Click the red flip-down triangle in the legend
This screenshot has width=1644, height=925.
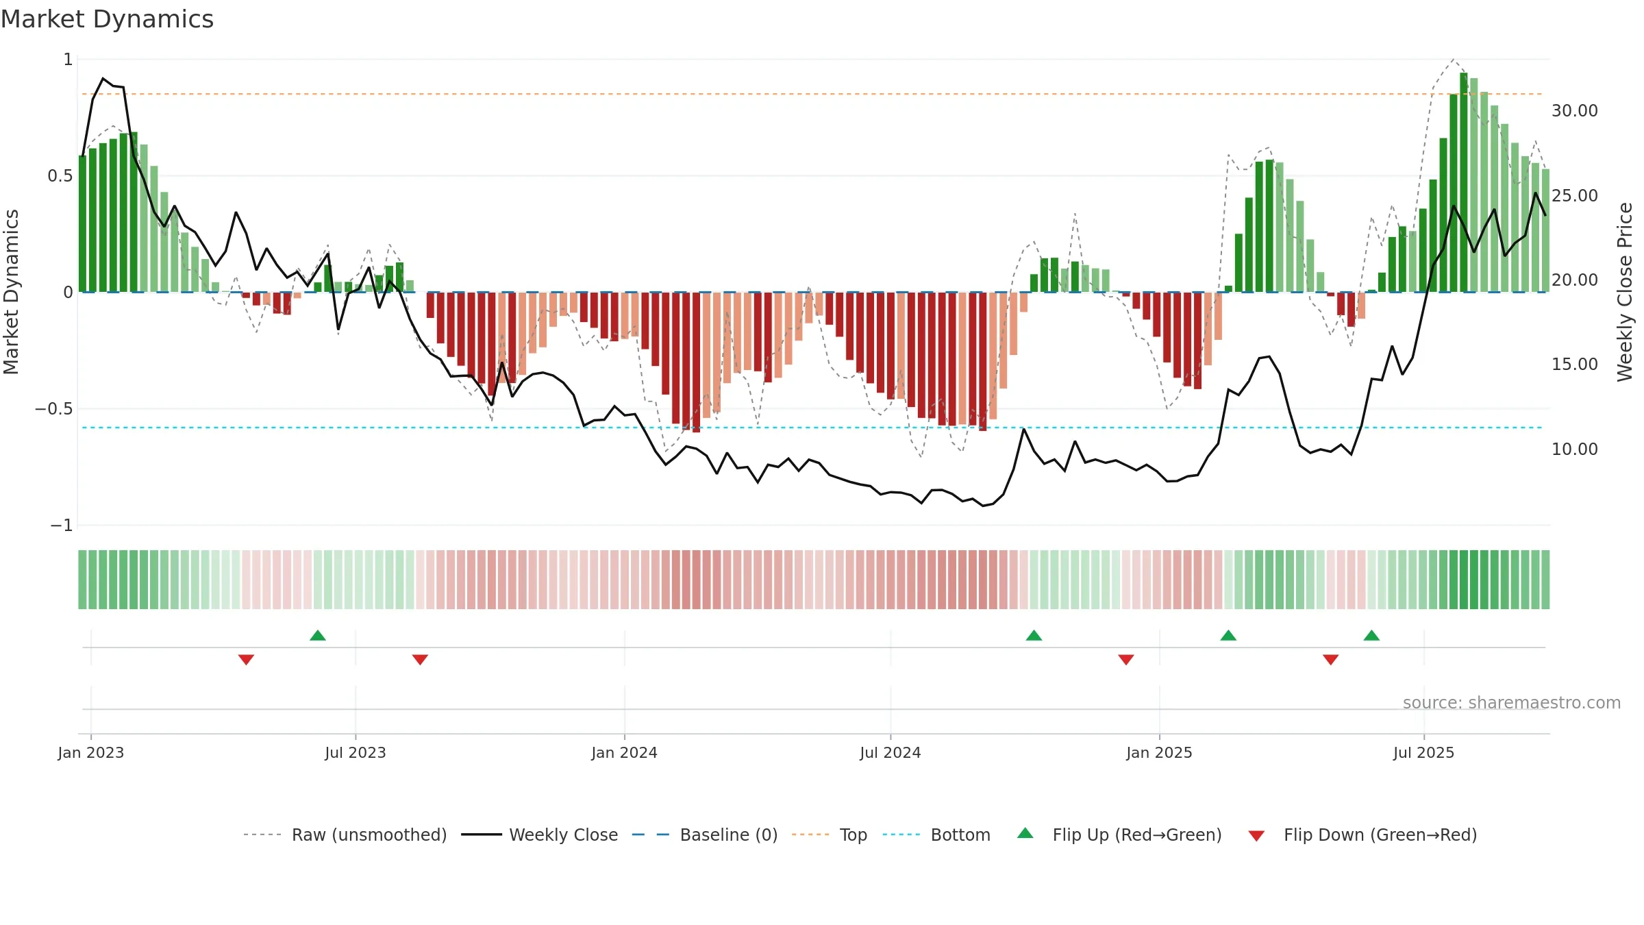click(1256, 836)
